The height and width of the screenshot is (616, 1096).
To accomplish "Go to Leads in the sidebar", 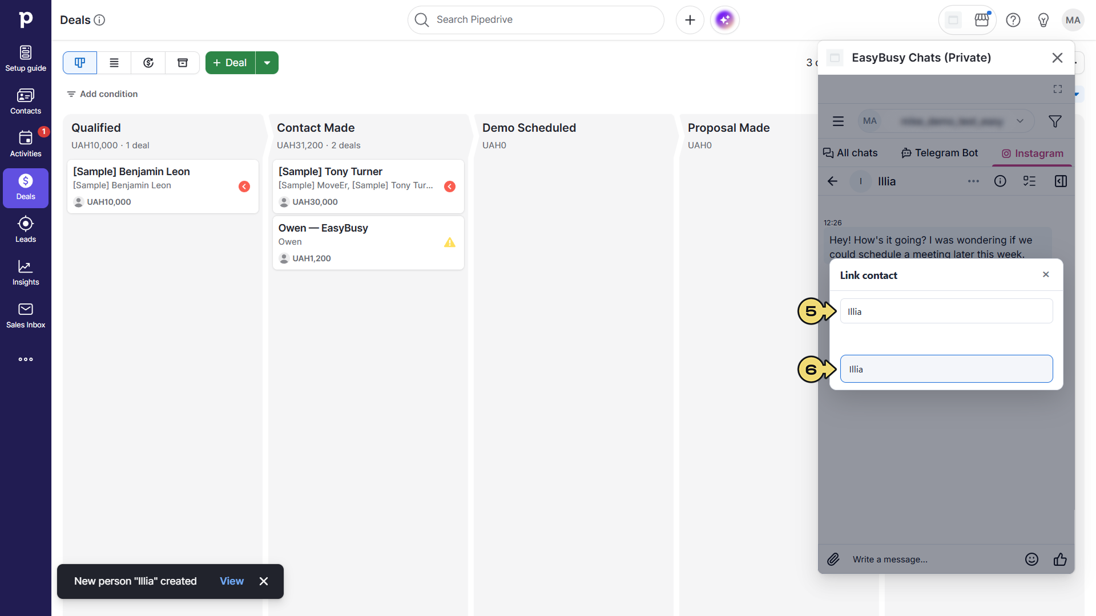I will click(26, 230).
